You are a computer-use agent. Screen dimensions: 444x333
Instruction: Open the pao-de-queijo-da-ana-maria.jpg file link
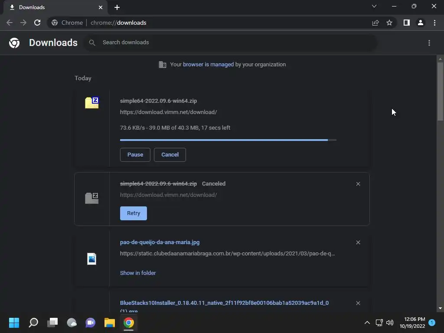pyautogui.click(x=160, y=242)
